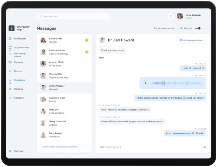Click the Patients group icon
217x167 pixels.
[x=10, y=62]
